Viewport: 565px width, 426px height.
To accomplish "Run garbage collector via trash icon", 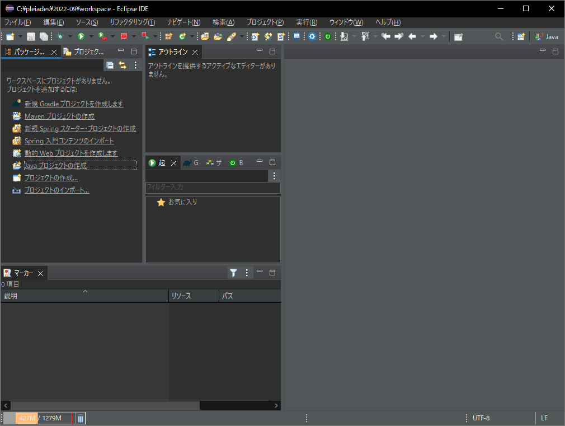I will point(81,418).
